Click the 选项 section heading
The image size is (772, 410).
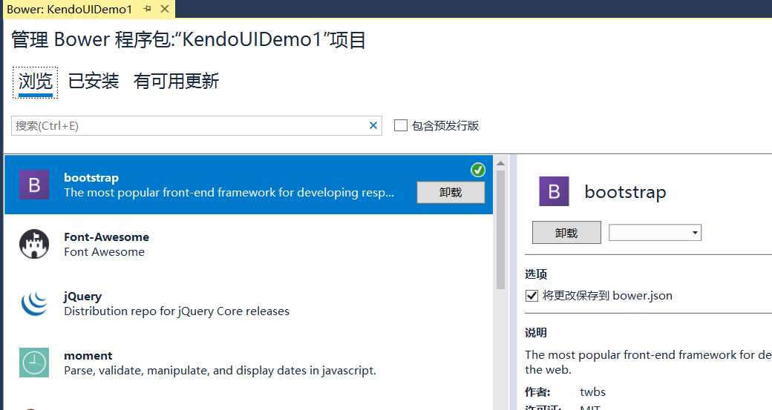[x=536, y=274]
